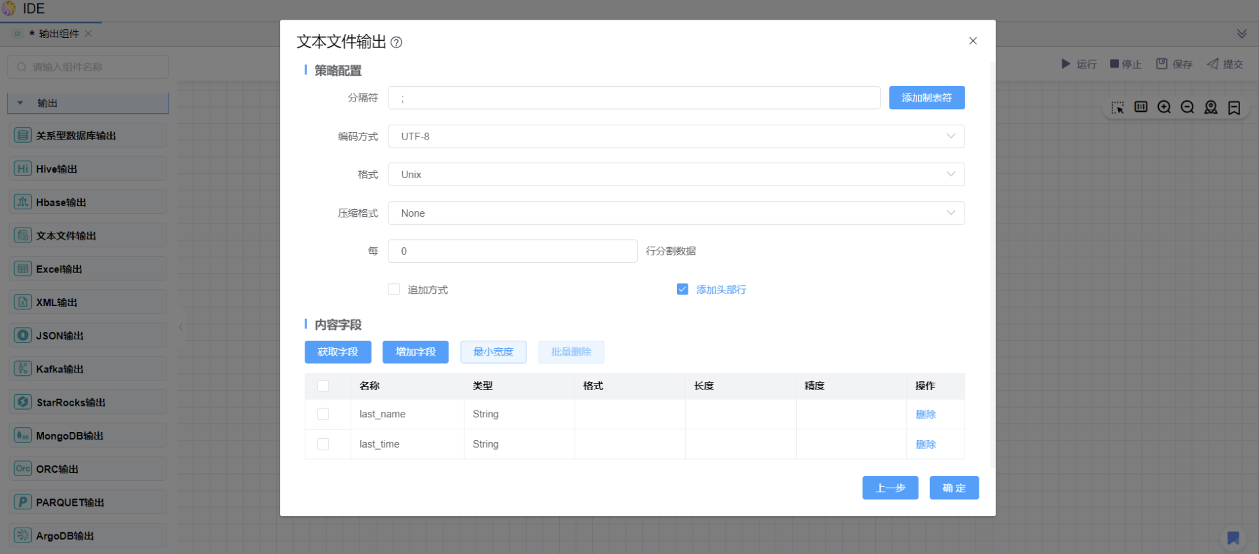The image size is (1259, 554).
Task: Delete the last_time field via 删除 link
Action: pyautogui.click(x=925, y=444)
